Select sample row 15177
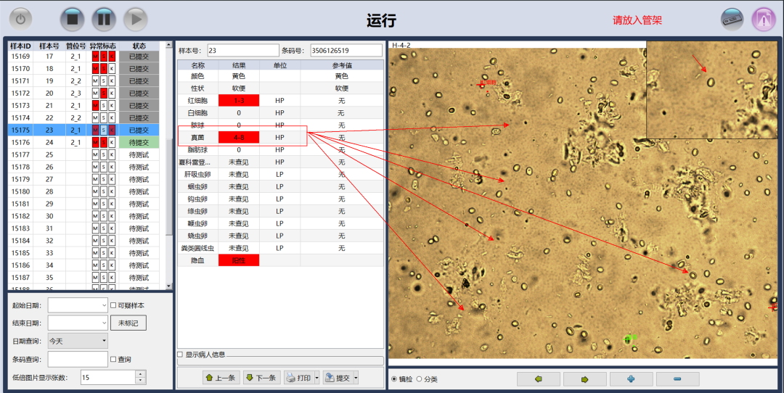The image size is (784, 393). pos(84,154)
